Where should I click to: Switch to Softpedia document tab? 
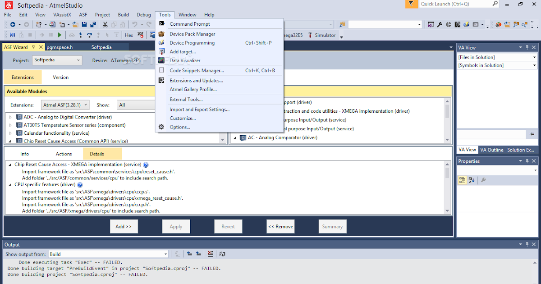(x=101, y=47)
